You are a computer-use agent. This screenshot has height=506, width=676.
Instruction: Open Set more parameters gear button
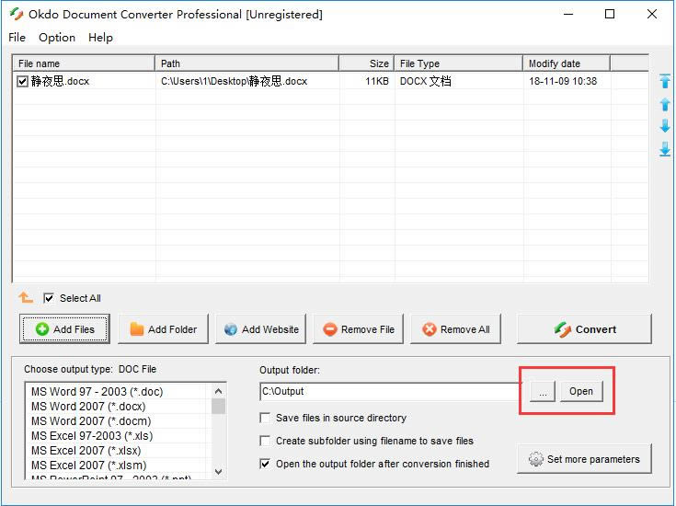(584, 459)
